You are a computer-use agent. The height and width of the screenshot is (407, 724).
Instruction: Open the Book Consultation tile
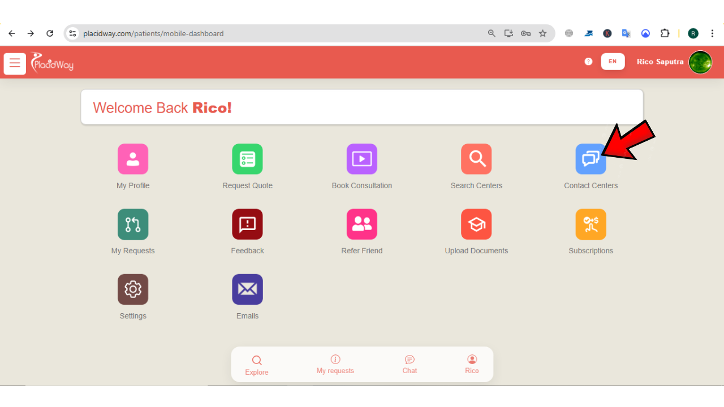pos(361,159)
